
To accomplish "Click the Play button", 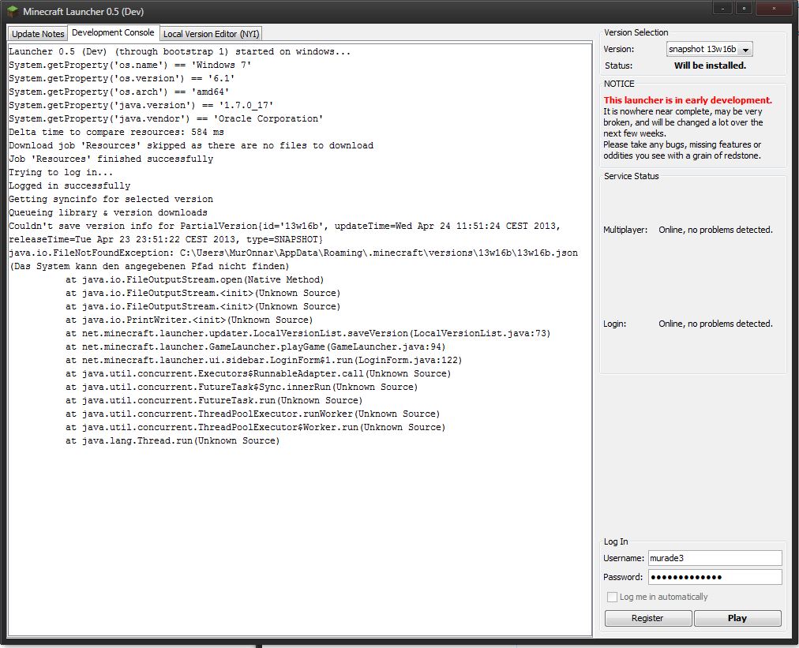I will pos(737,618).
